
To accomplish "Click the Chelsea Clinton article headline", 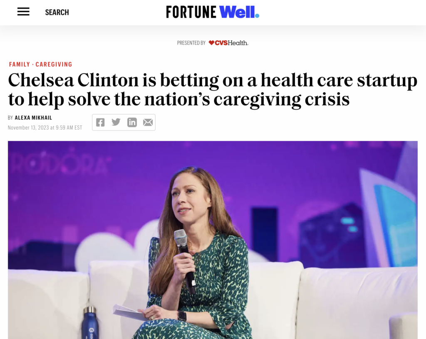I will [212, 90].
